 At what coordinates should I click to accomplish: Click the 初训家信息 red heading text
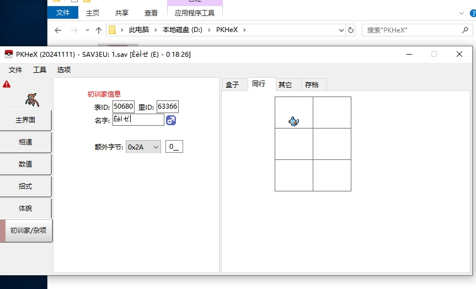pos(104,94)
